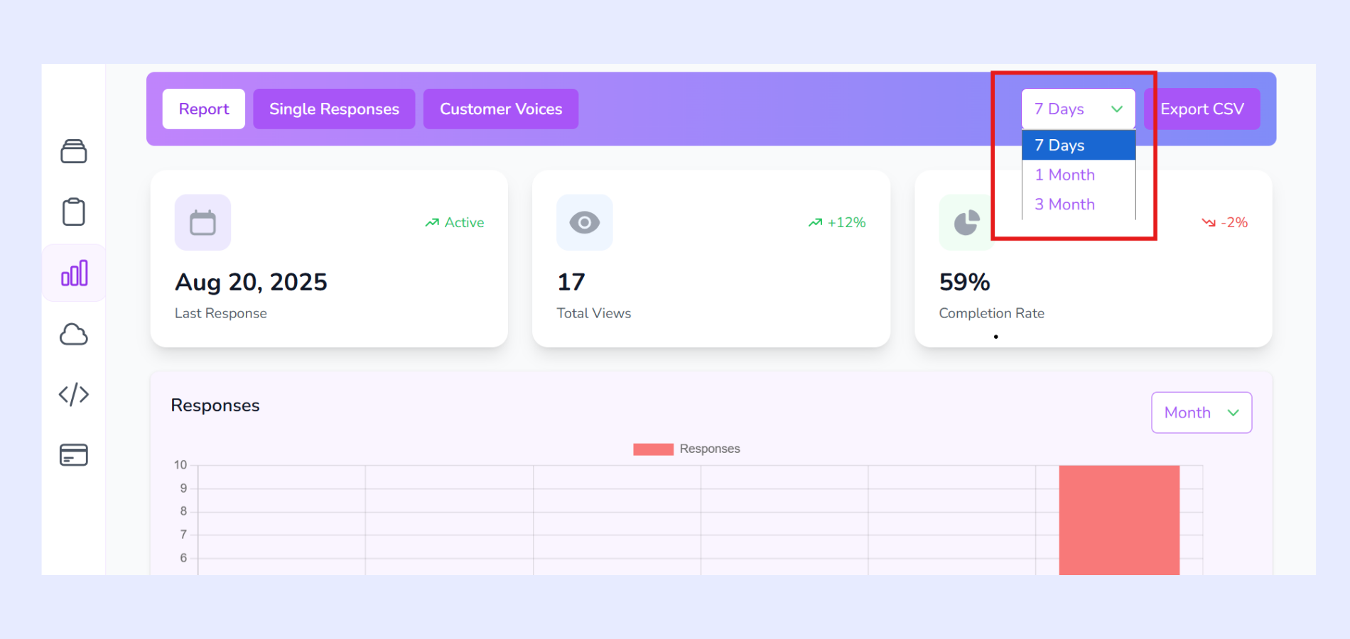Select 1 Month from the period dropdown
1350x639 pixels.
pyautogui.click(x=1064, y=175)
